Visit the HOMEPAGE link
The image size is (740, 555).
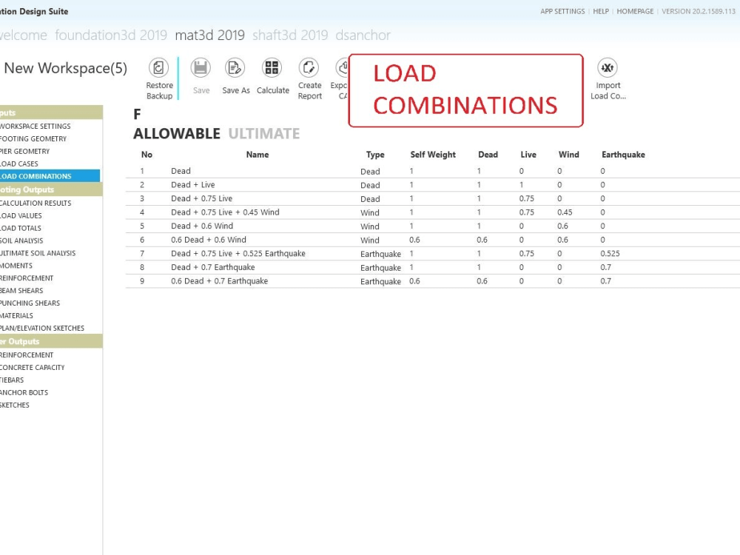coord(633,11)
